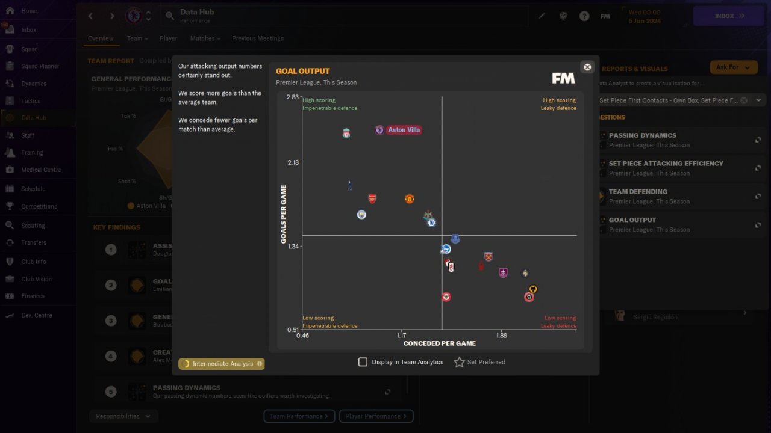The image size is (771, 433).
Task: Click the Fulham crest on the scatter plot
Action: pyautogui.click(x=451, y=267)
